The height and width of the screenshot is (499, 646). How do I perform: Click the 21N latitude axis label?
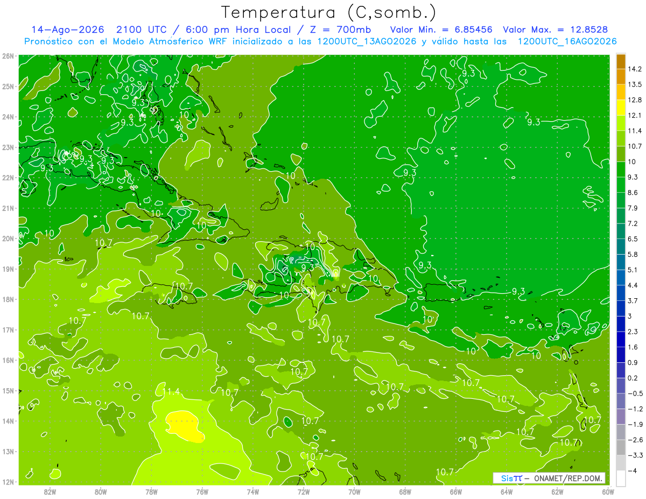tap(8, 208)
